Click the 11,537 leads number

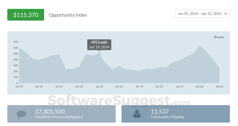coord(160,111)
